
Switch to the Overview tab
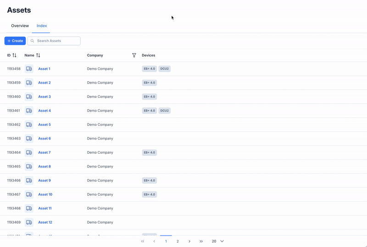(20, 26)
